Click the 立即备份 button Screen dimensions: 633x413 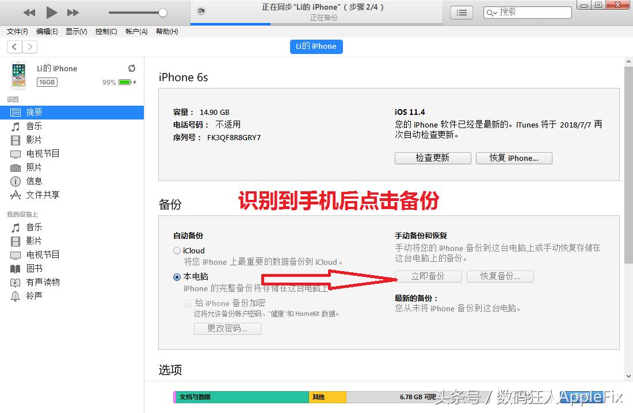[428, 276]
